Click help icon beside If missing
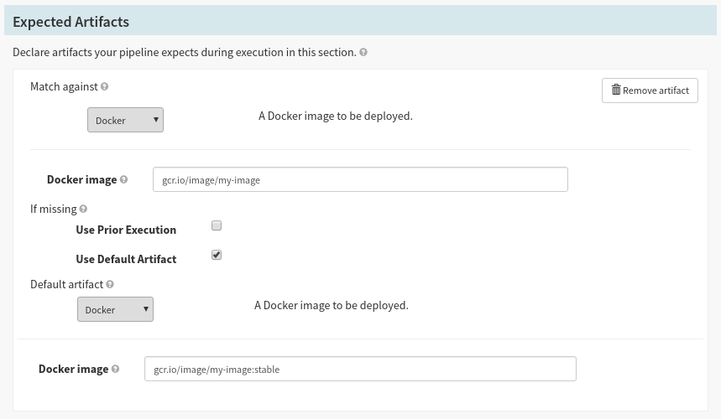721x419 pixels. (x=83, y=209)
